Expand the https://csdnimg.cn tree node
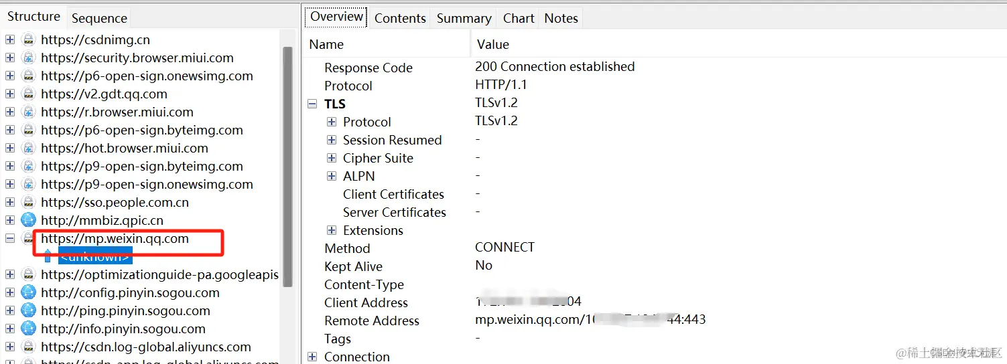1007x364 pixels. point(10,39)
